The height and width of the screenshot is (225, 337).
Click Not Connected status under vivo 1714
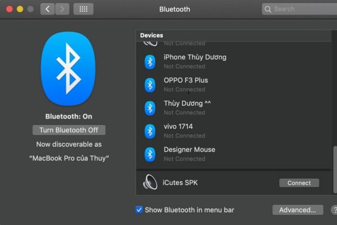coord(184,136)
